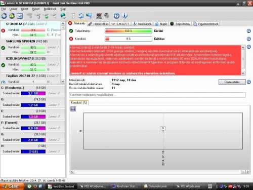Click the green globe toolbar icon
This screenshot has height=190, width=253.
click(63, 16)
